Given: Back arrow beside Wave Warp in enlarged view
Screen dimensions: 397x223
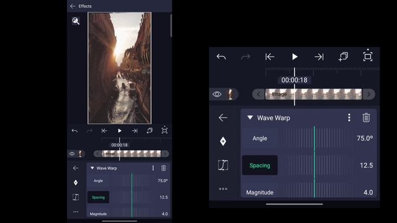Looking at the screenshot, I should pyautogui.click(x=223, y=118).
